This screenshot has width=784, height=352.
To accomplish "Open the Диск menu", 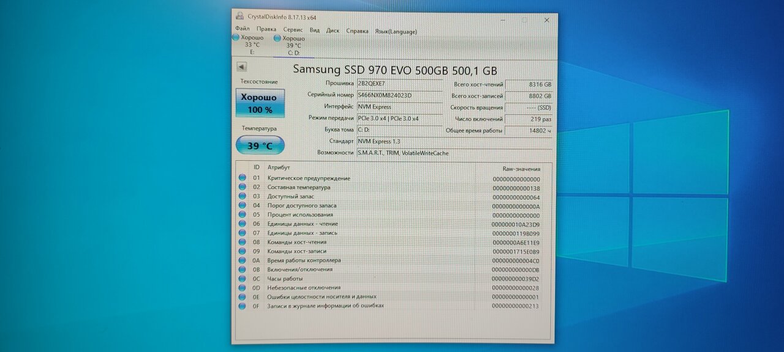I will [x=333, y=31].
